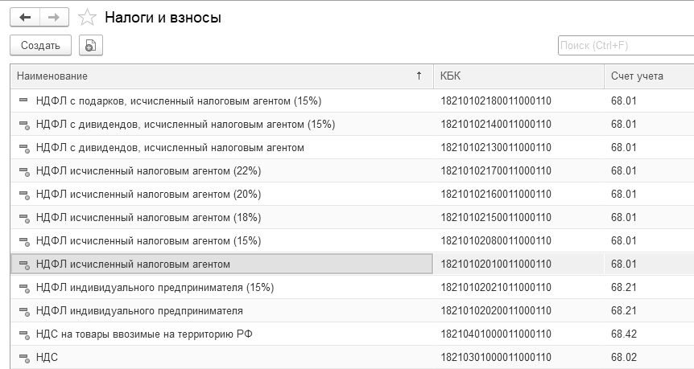Select row НДФЛ исчисленный налоговым агентом (18%)
Viewport: 694px width, 369px height.
pos(148,218)
